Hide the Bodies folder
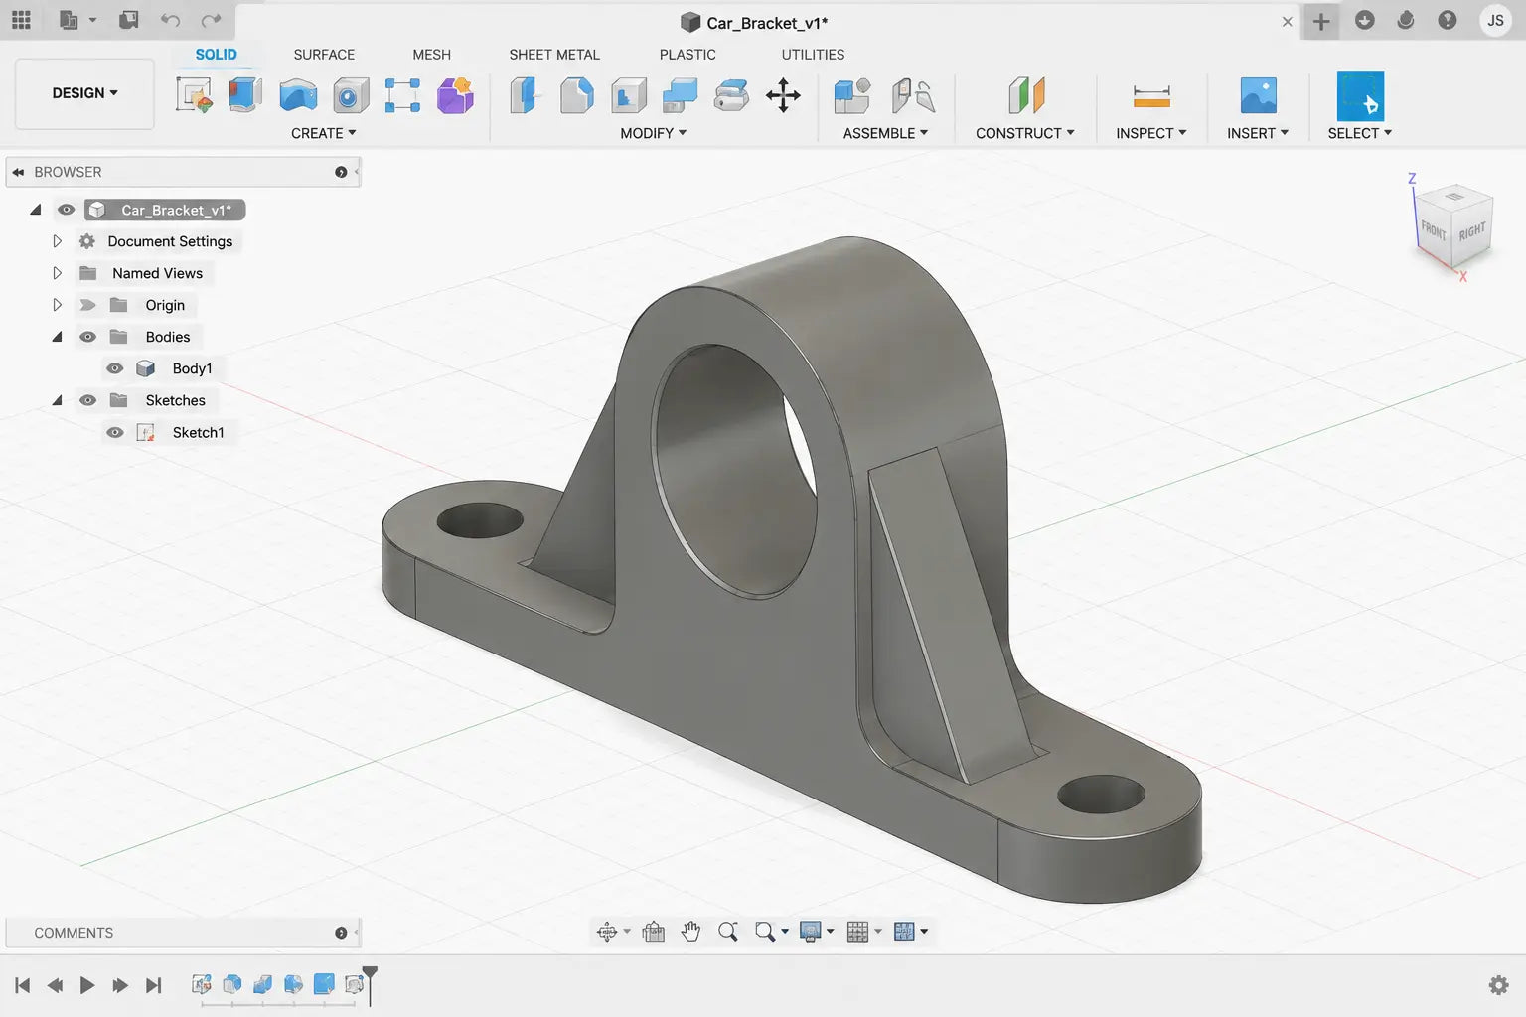The image size is (1526, 1017). [x=87, y=337]
